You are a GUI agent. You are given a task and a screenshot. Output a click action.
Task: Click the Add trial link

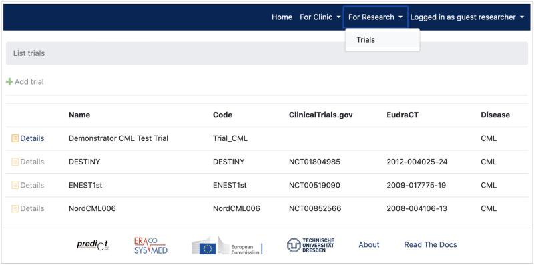pyautogui.click(x=29, y=81)
